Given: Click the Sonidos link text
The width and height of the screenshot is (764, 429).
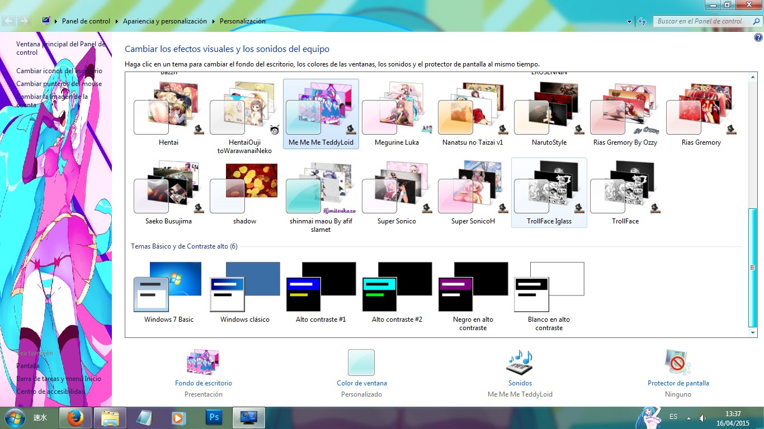Looking at the screenshot, I should pyautogui.click(x=520, y=383).
